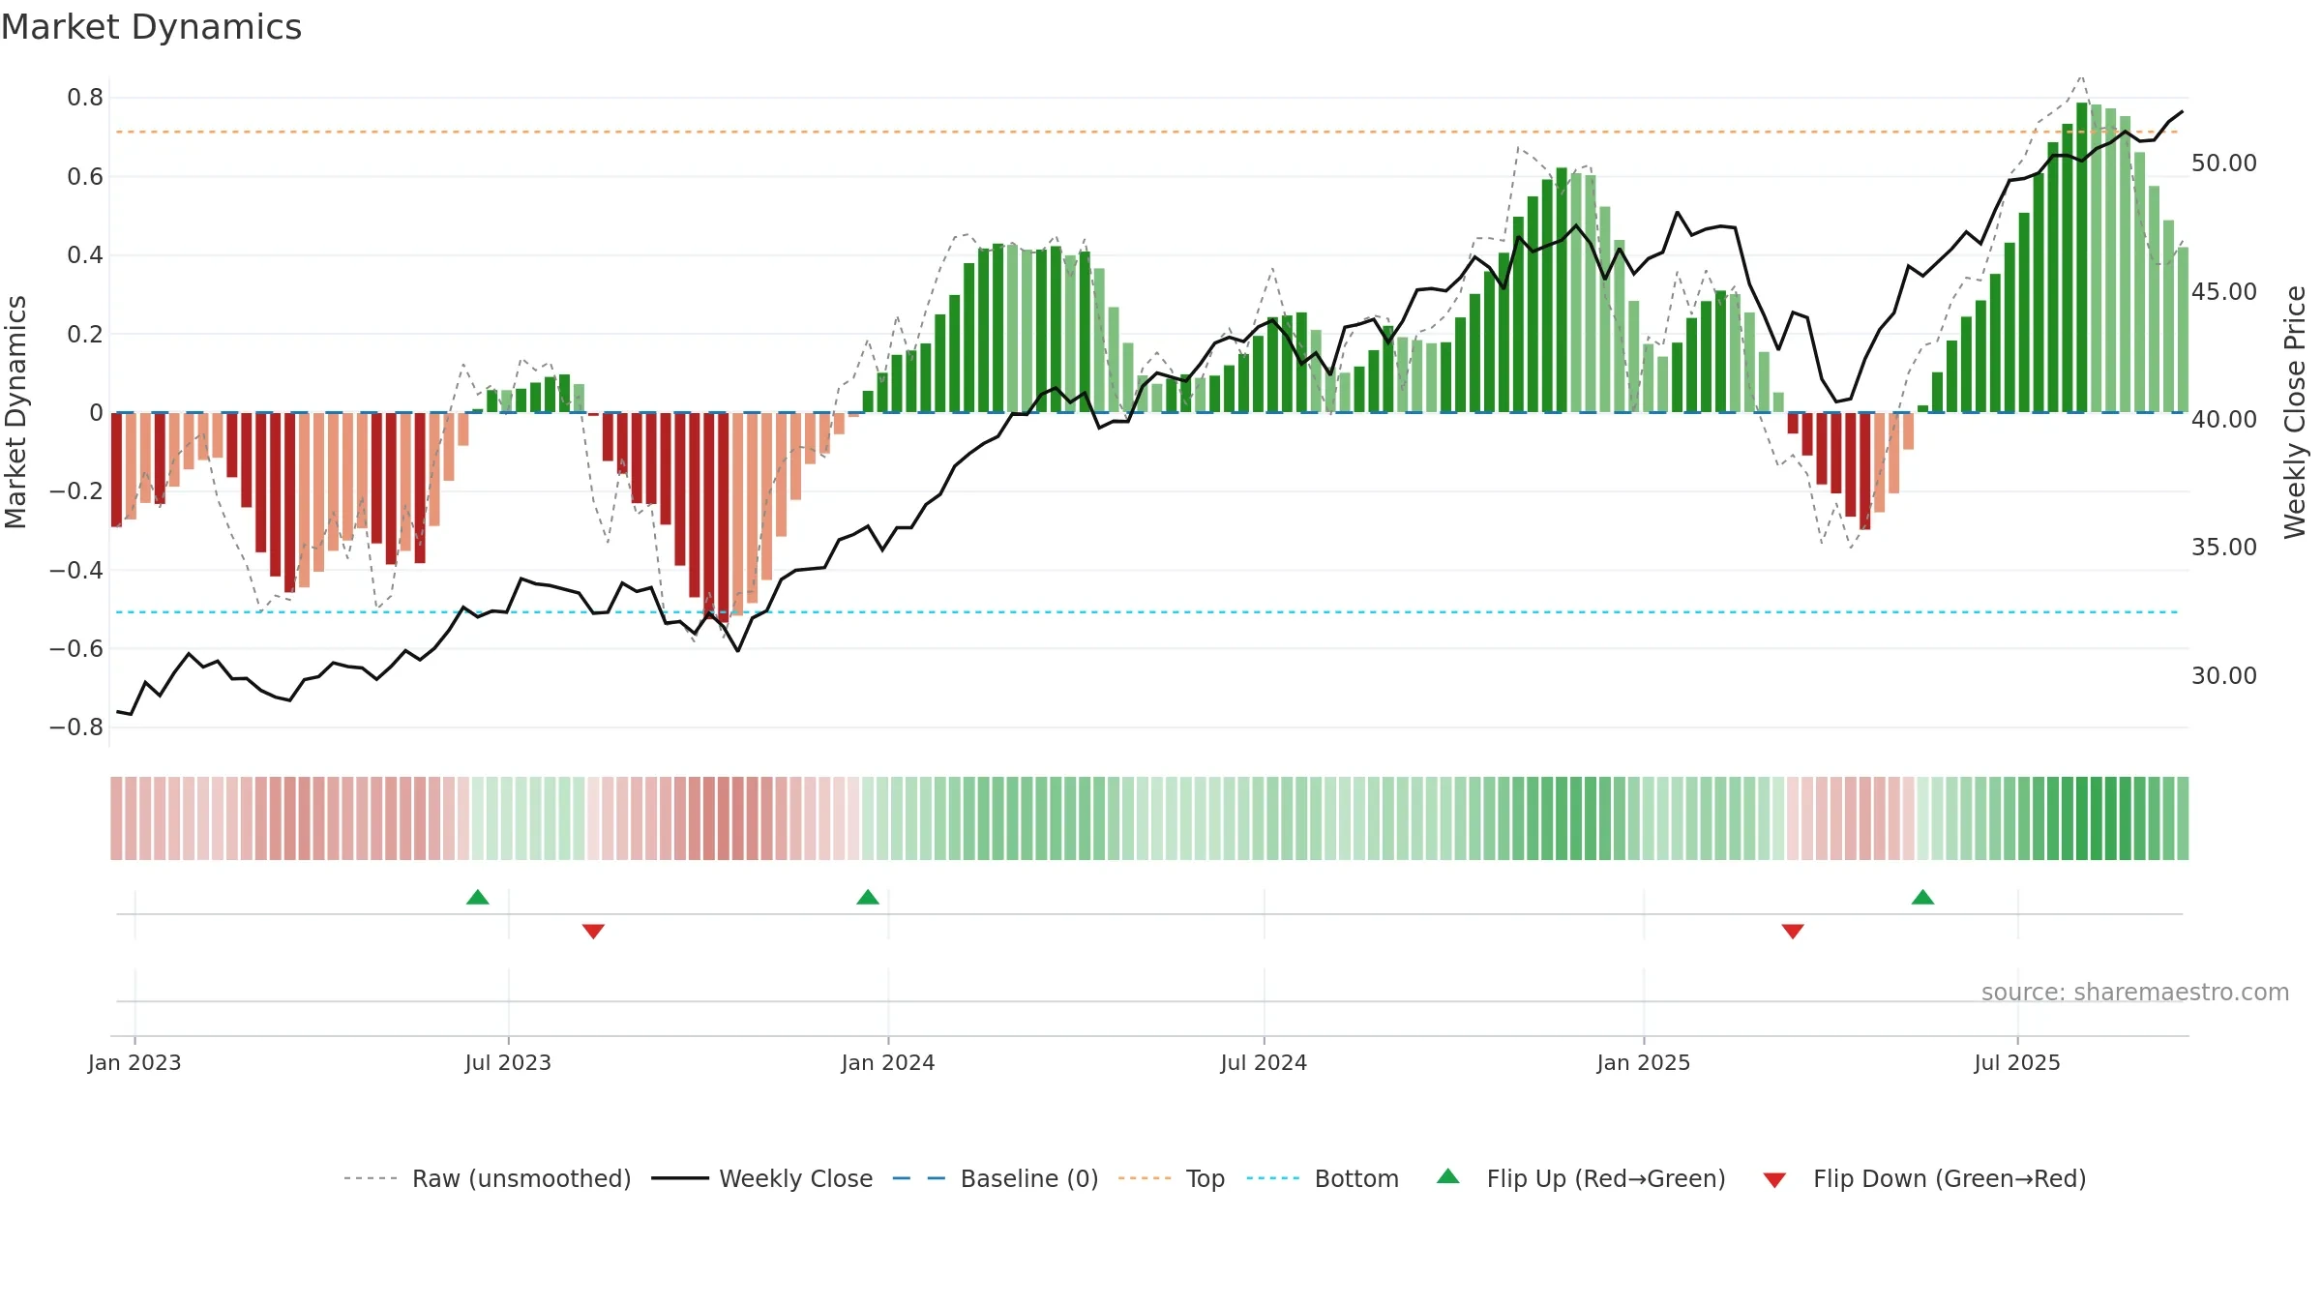Click the source: sharemaestro.com text
This screenshot has height=1306, width=2322.
2135,992
